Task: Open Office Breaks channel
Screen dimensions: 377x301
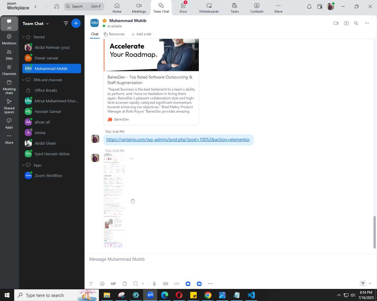Action: point(52,90)
